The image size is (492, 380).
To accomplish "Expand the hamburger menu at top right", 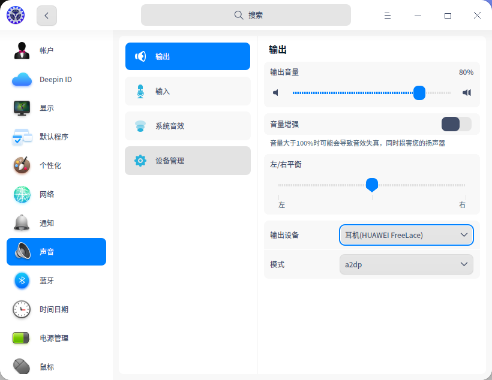I will point(388,15).
